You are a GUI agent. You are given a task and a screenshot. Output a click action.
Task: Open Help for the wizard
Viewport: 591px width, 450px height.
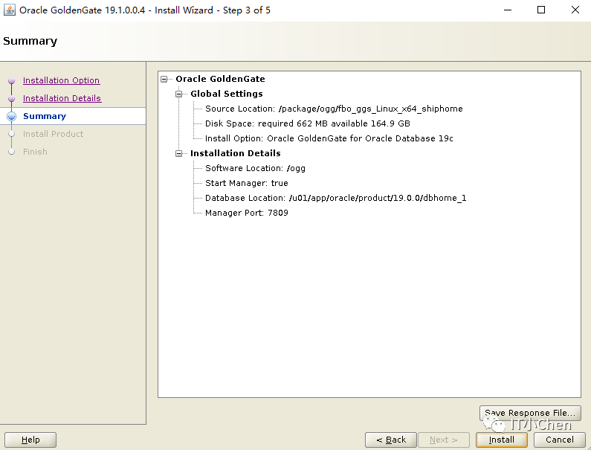[30, 440]
